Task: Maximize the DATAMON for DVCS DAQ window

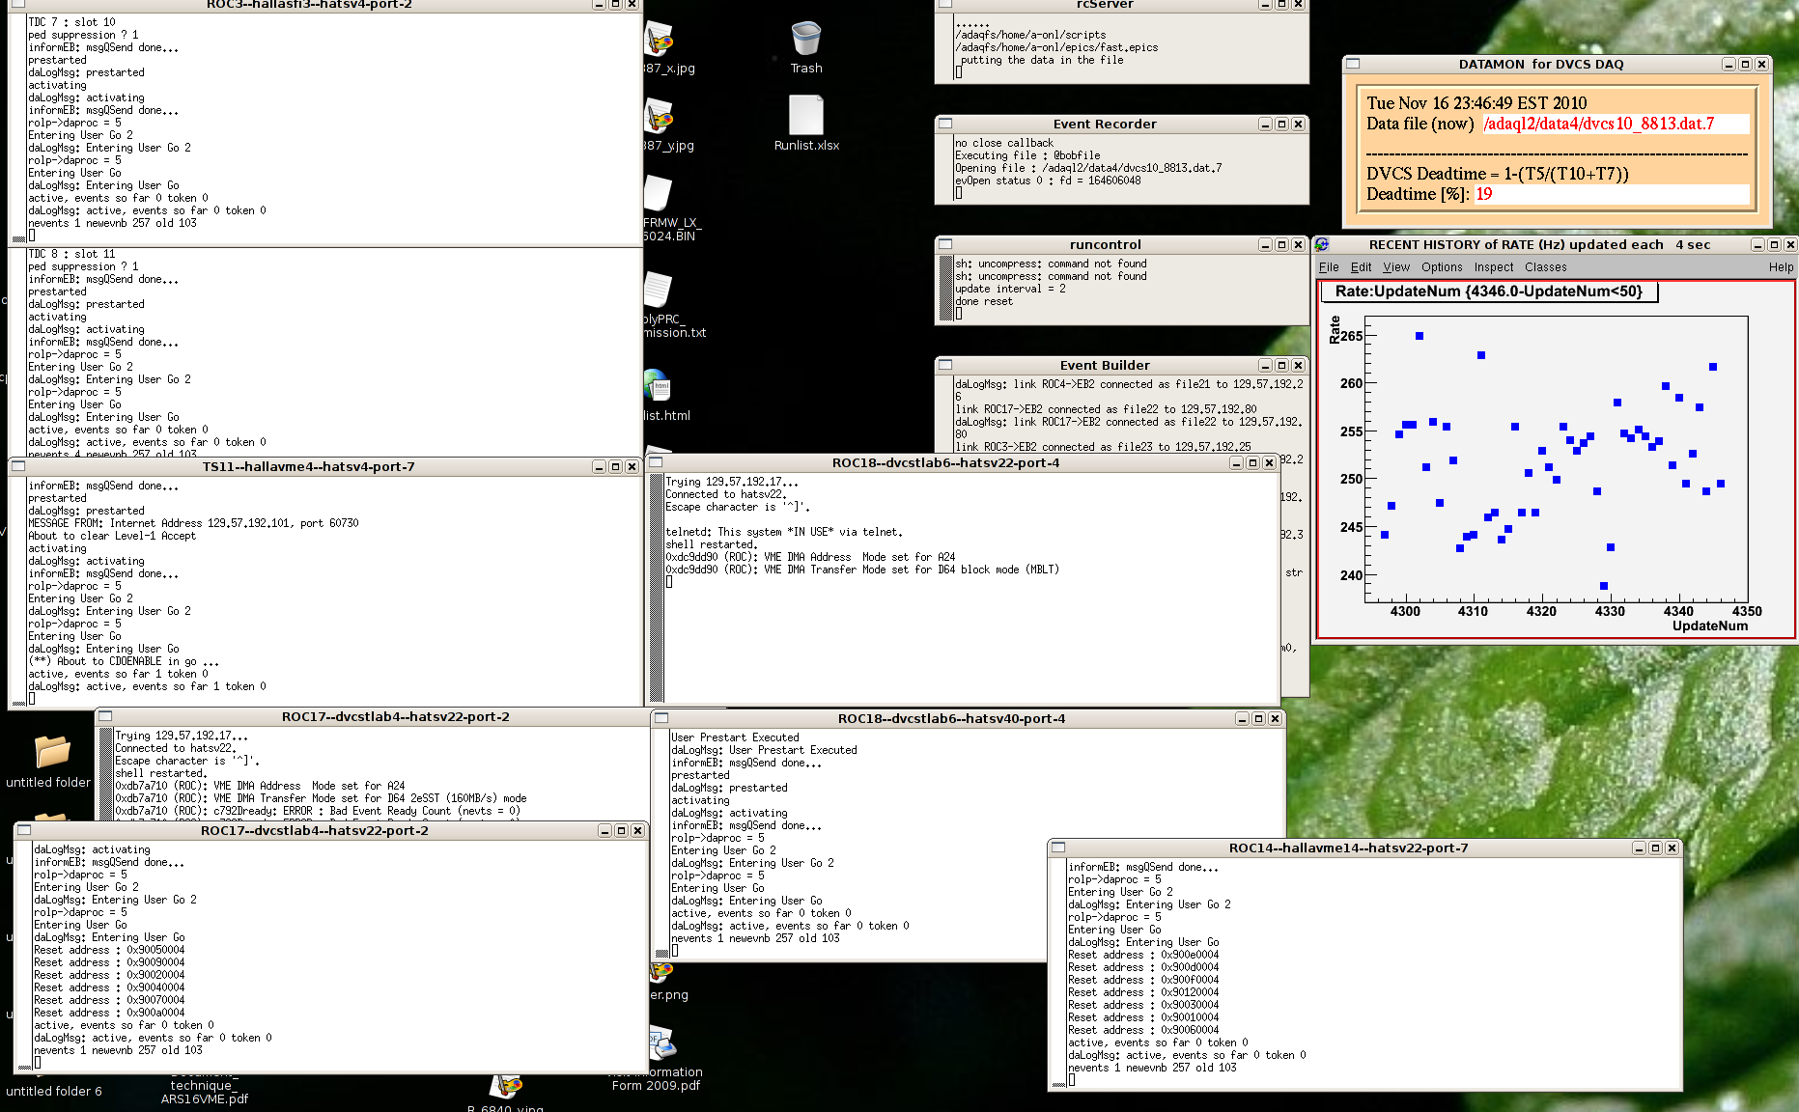Action: click(1745, 64)
